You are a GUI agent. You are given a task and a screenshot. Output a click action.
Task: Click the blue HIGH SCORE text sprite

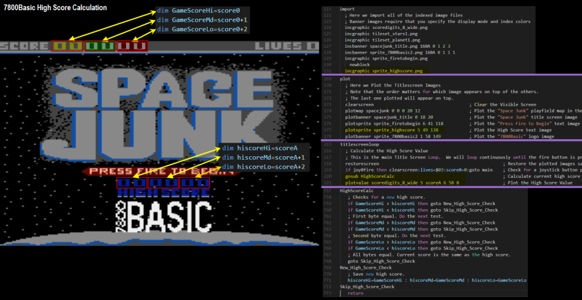(x=164, y=193)
